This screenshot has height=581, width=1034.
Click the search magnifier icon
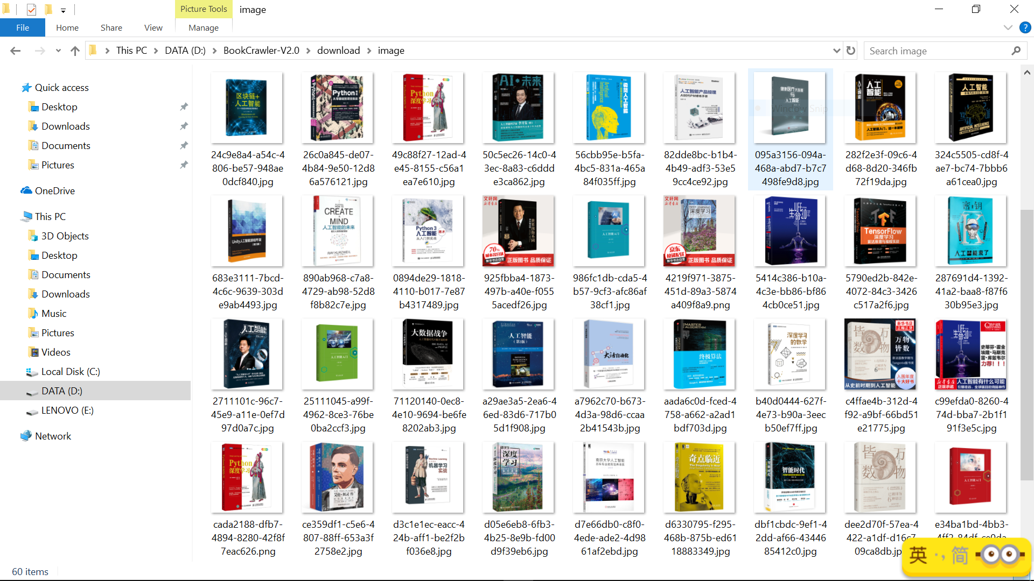click(x=1016, y=51)
